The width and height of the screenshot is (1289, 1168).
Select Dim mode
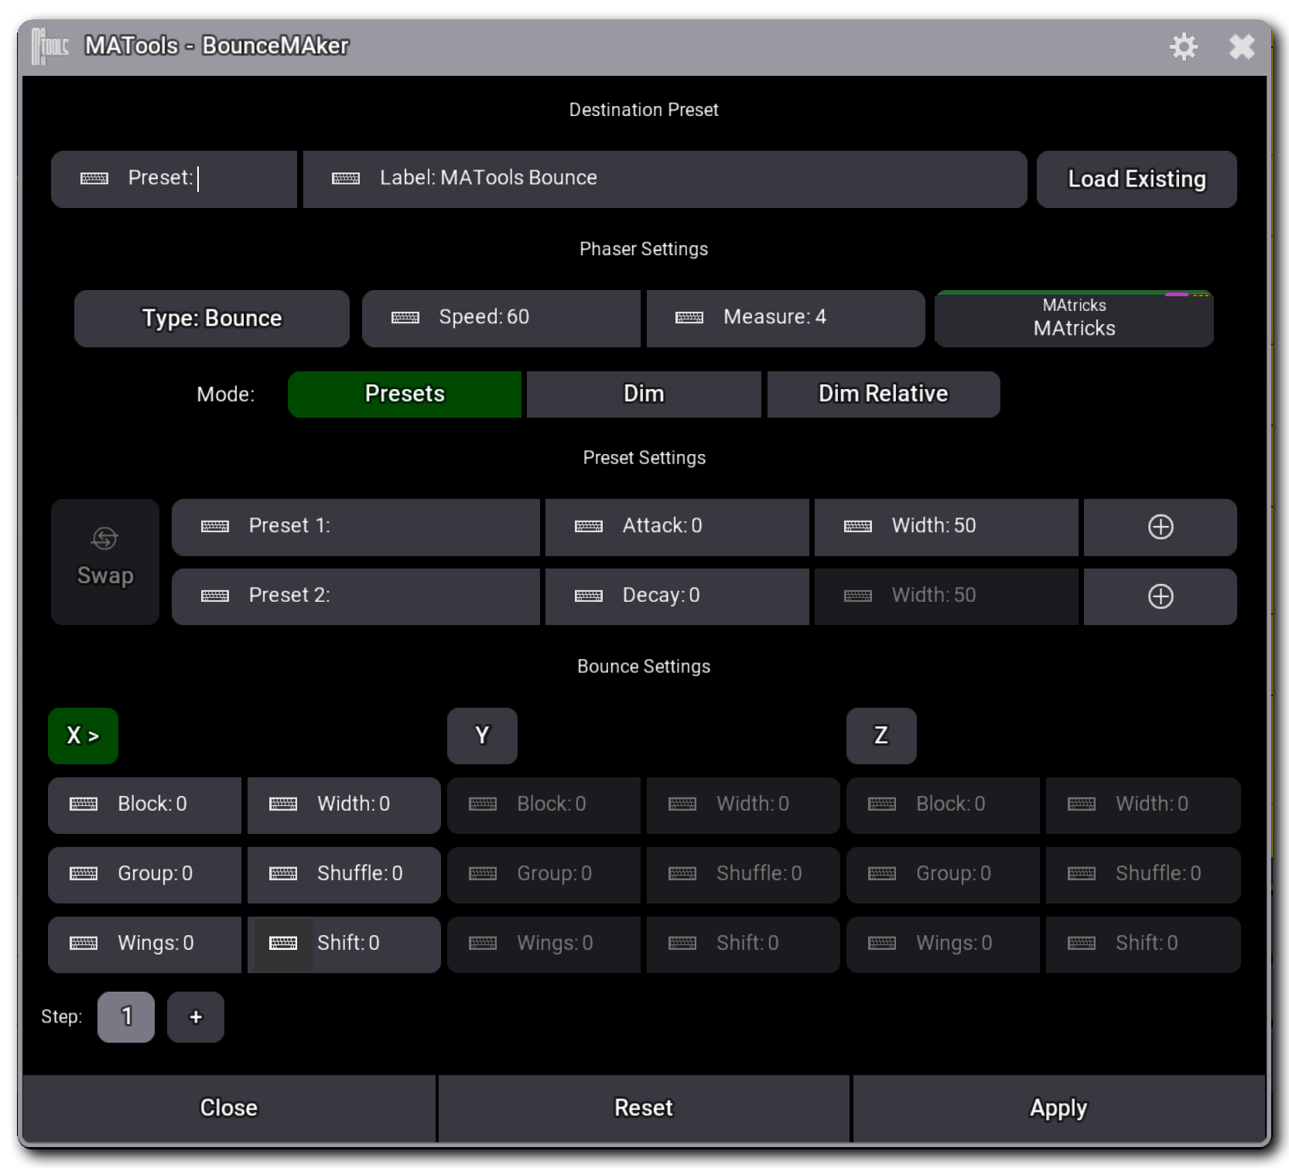[x=644, y=394]
